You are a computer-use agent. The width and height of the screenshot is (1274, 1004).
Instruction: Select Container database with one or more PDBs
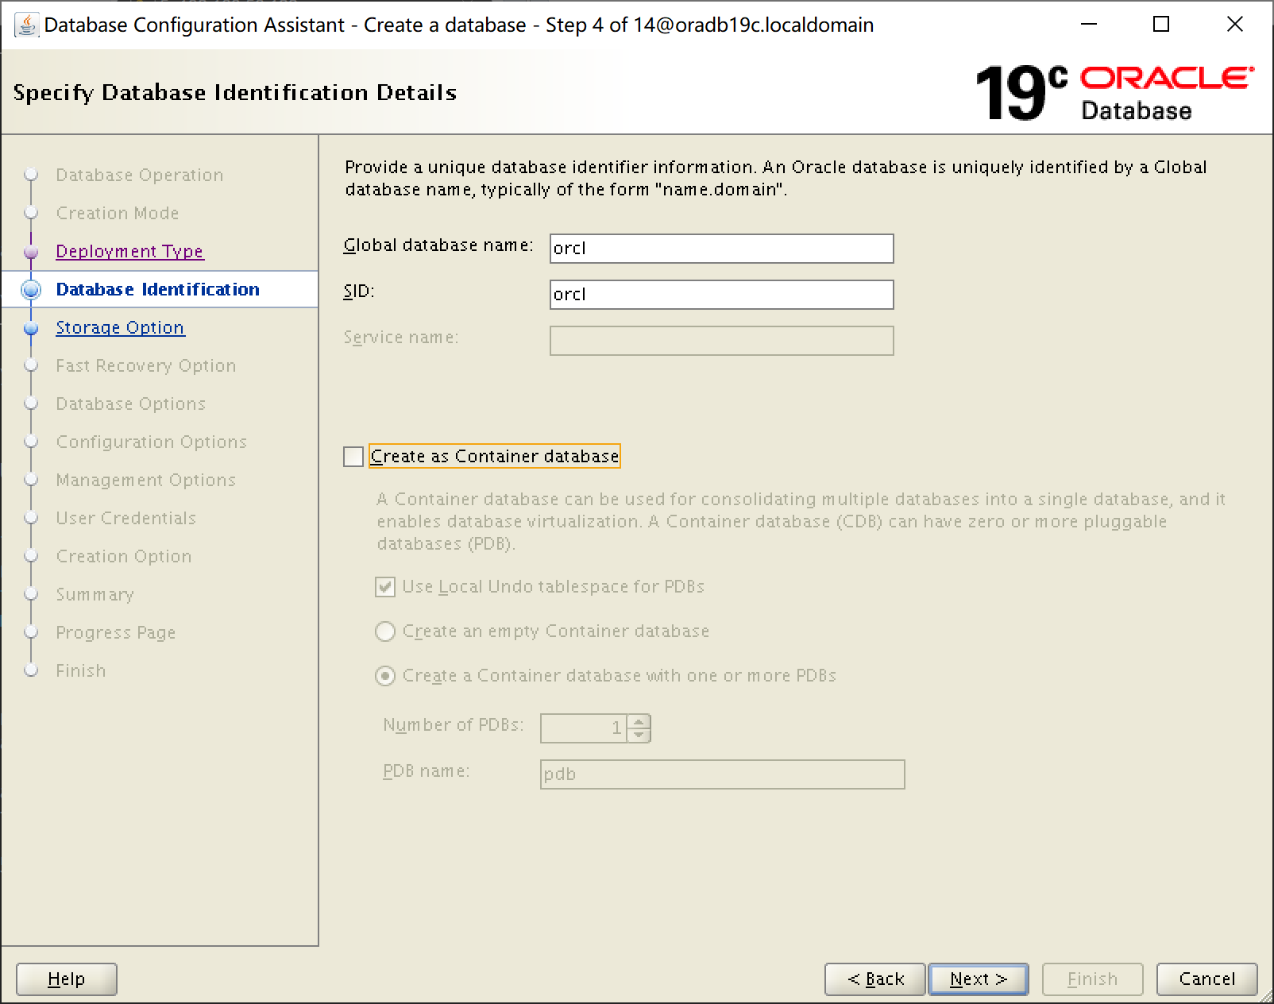[385, 676]
